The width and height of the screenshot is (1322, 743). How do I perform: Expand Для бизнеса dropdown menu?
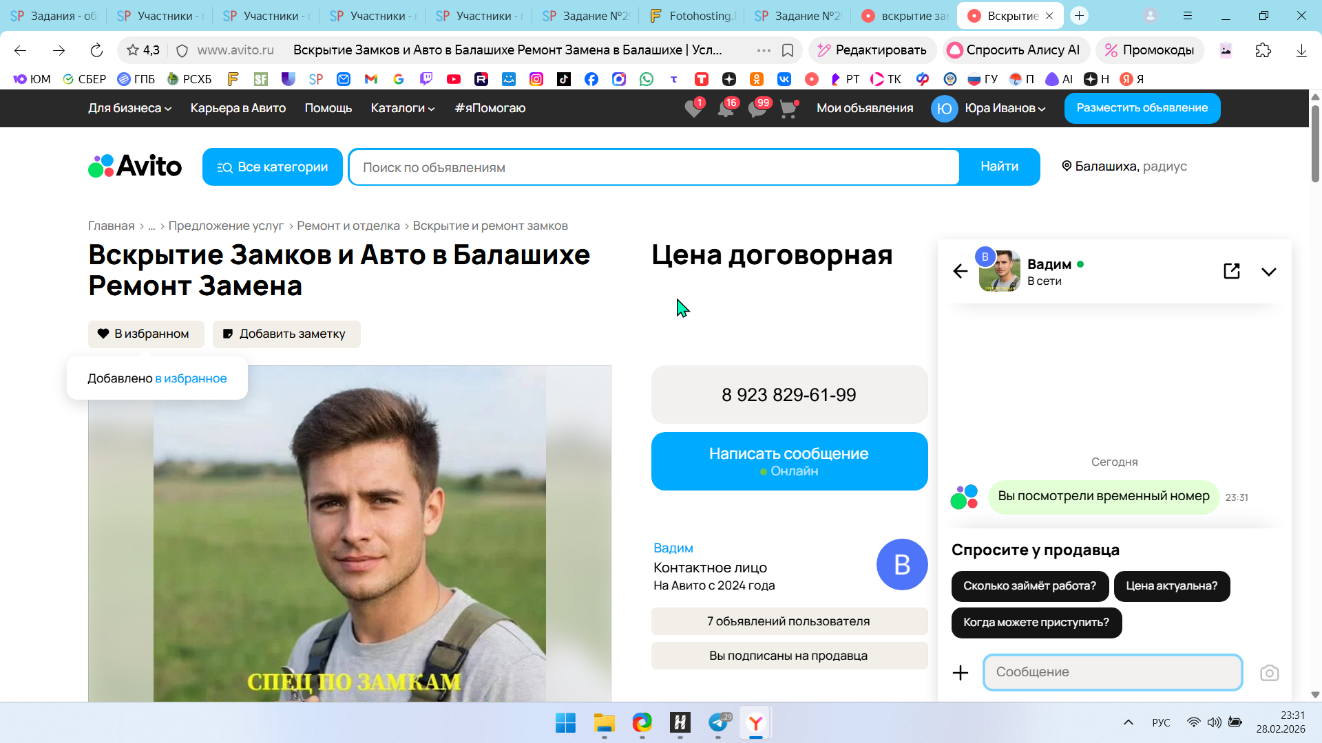click(129, 108)
